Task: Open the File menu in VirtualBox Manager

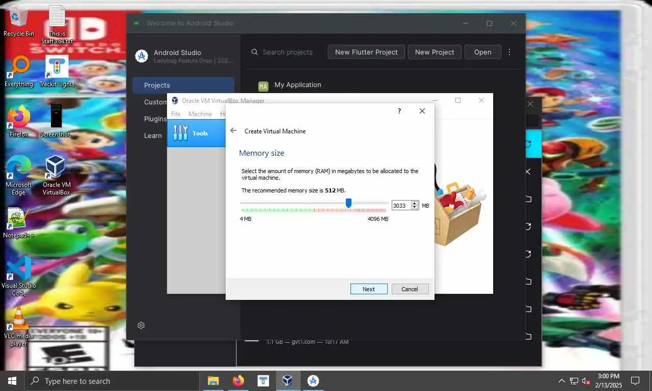Action: 176,114
